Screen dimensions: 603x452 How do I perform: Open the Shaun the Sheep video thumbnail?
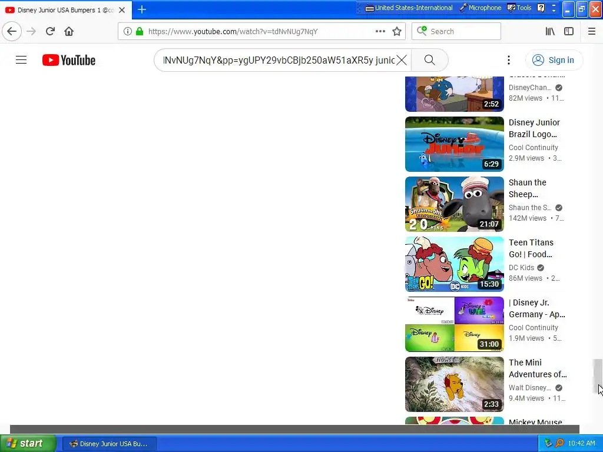click(x=454, y=204)
